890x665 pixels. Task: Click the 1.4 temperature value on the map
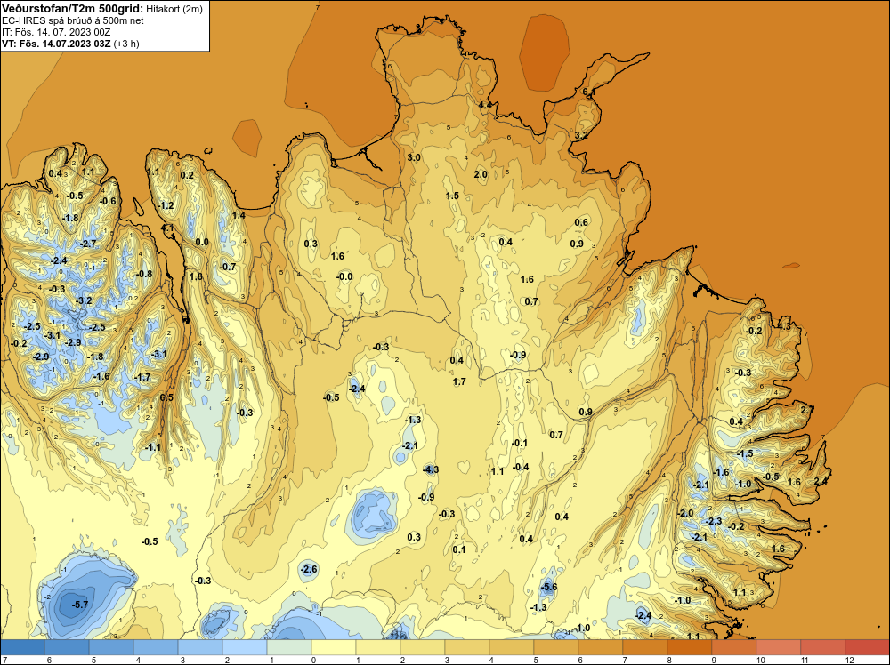[239, 215]
